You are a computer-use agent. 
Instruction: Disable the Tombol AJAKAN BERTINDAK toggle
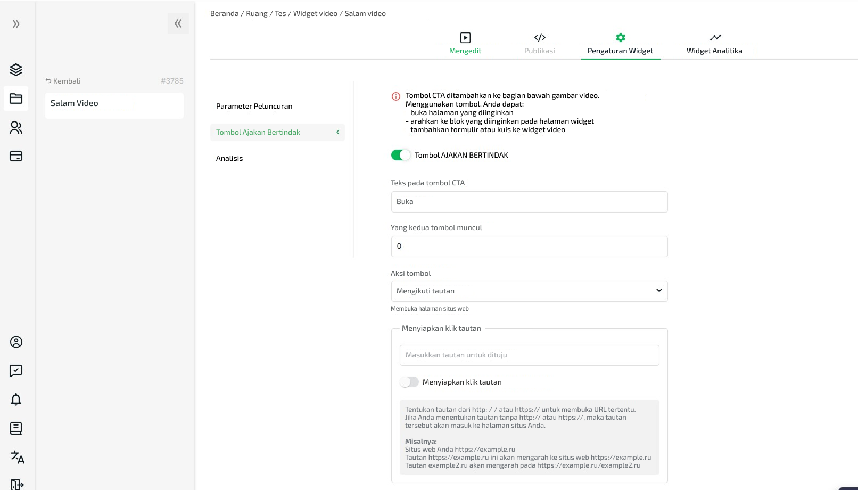pos(401,155)
